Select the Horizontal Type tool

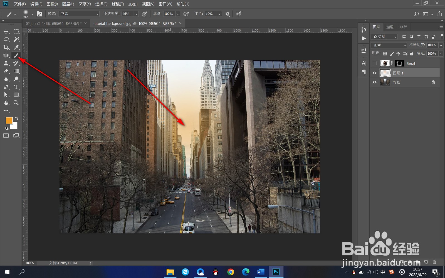pos(16,87)
